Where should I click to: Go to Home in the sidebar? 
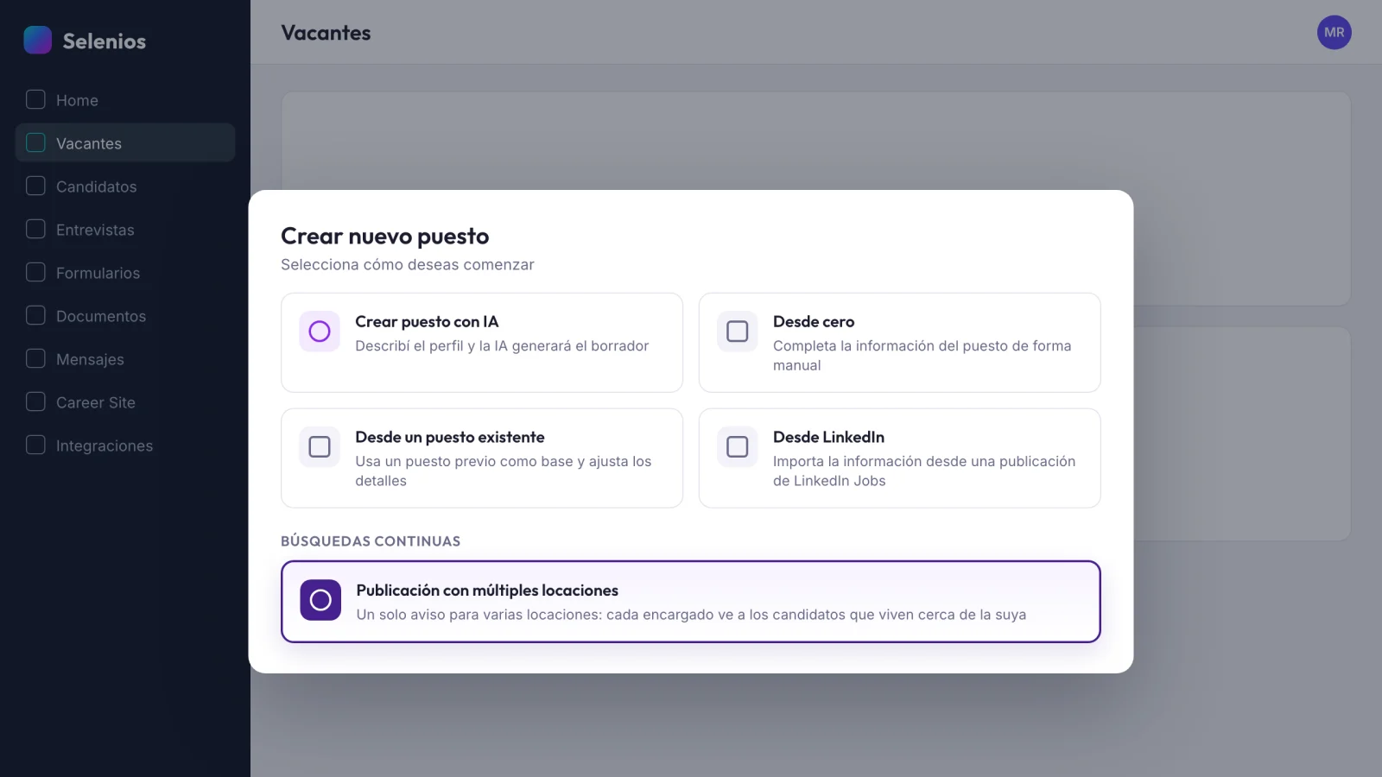click(125, 100)
